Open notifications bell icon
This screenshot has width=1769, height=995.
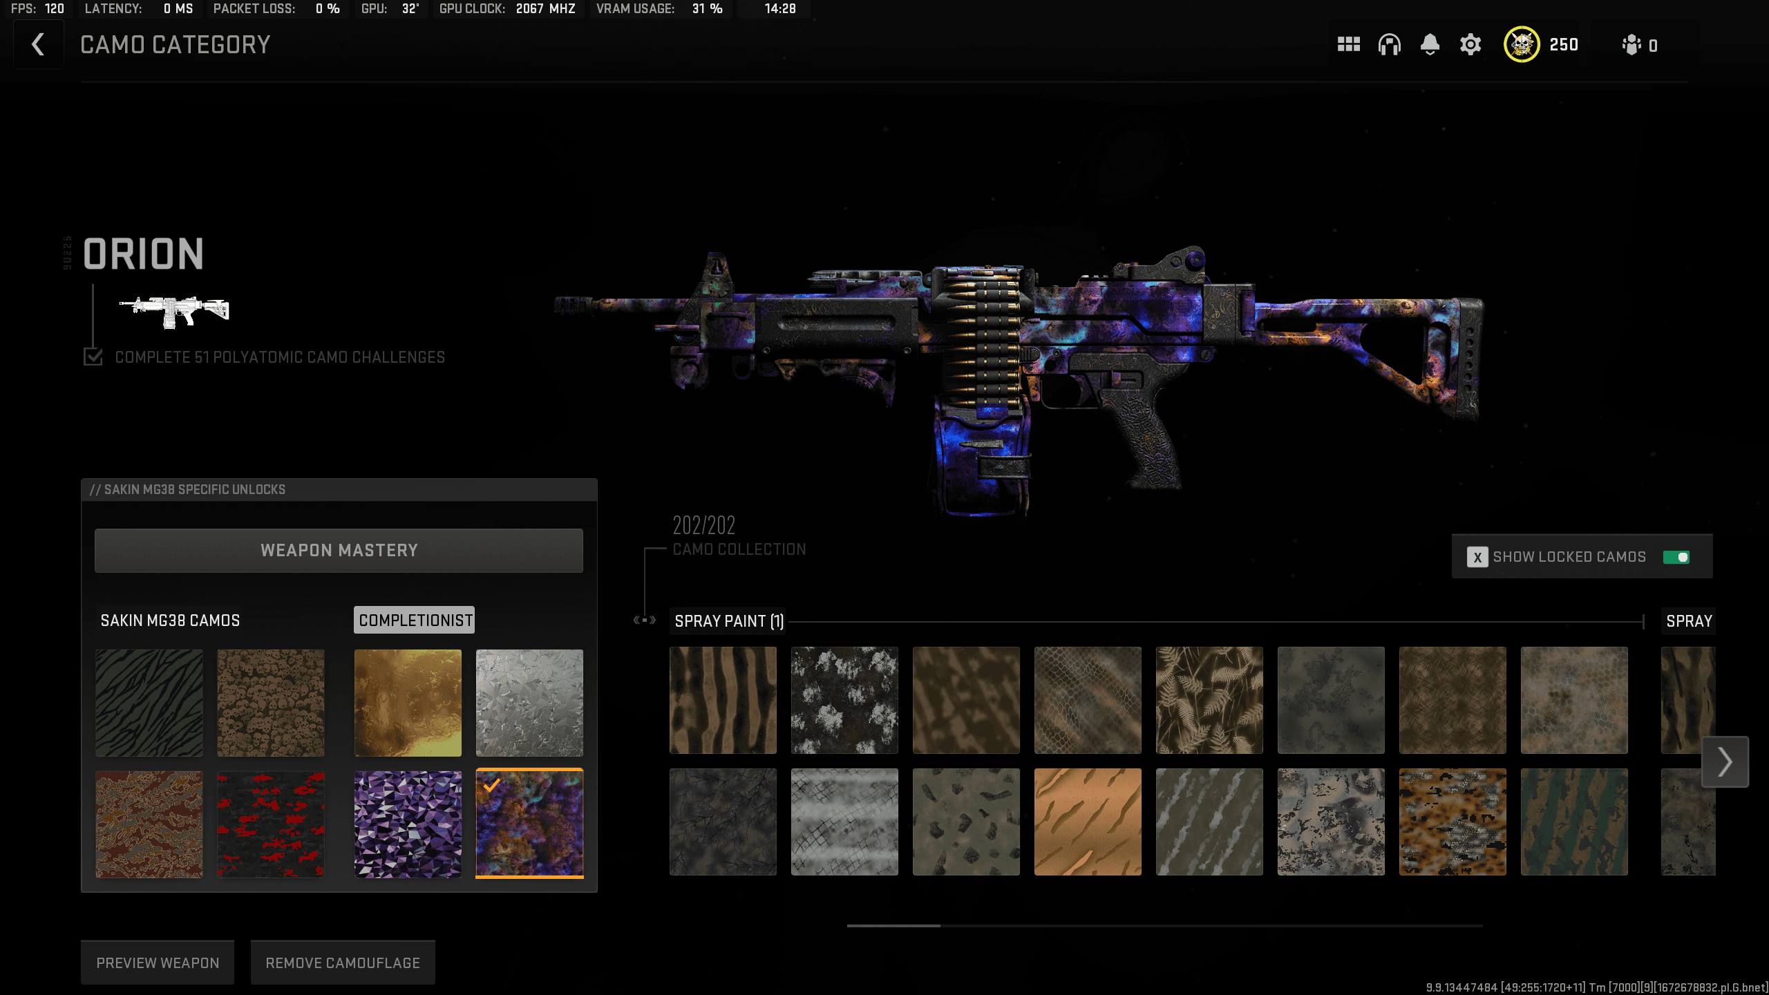click(1430, 45)
